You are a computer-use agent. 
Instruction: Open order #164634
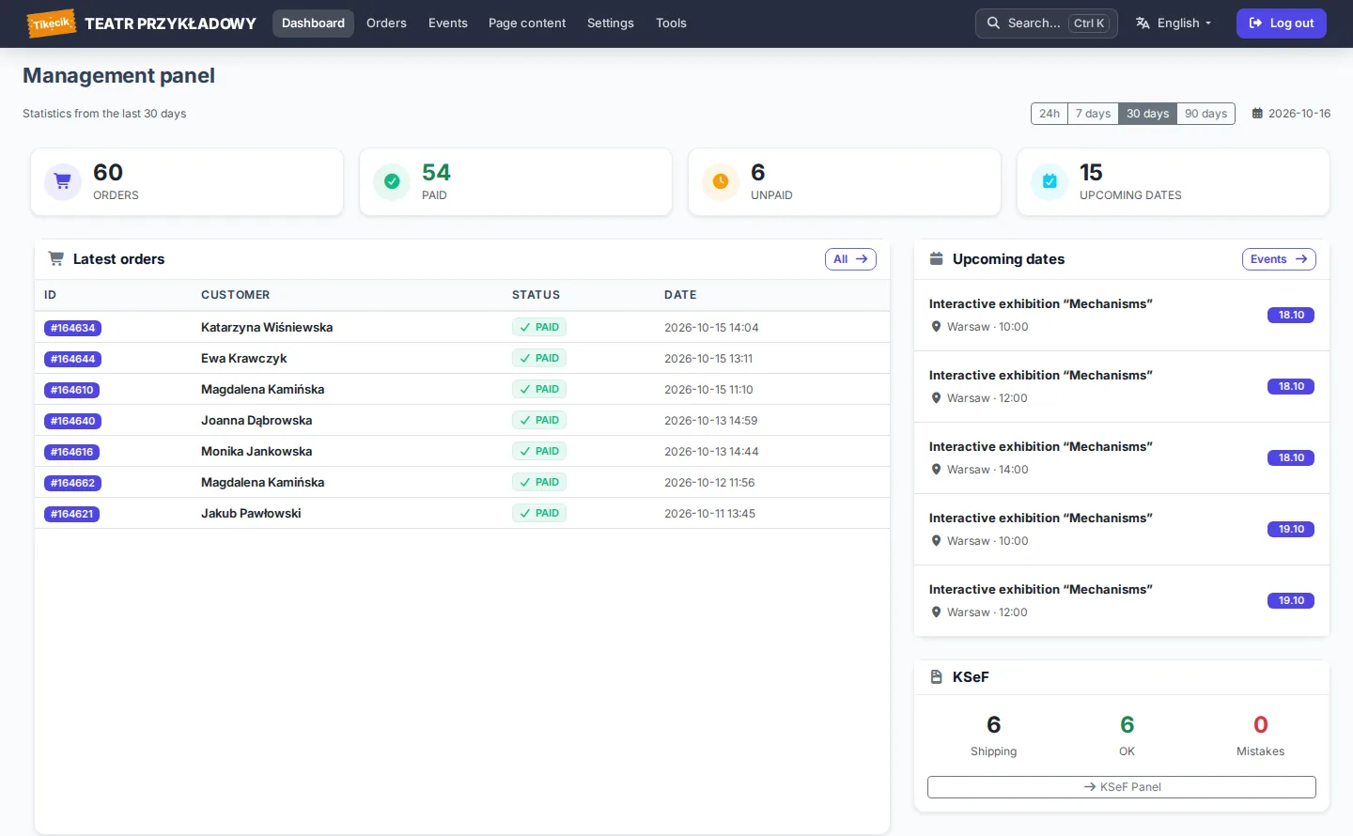click(72, 328)
